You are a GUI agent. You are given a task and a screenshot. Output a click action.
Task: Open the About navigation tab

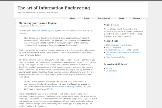[x=72, y=18]
